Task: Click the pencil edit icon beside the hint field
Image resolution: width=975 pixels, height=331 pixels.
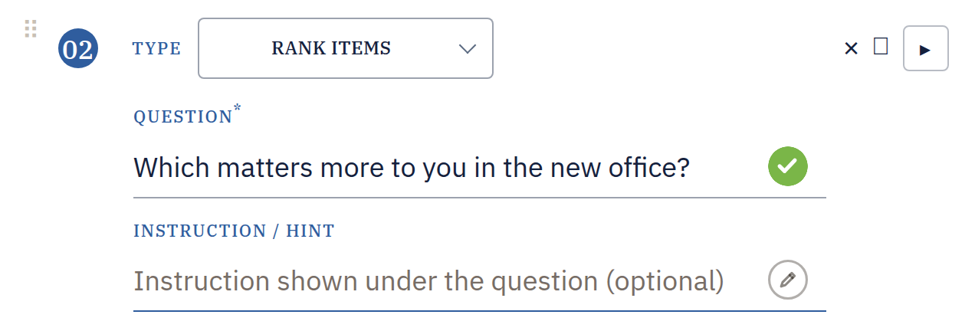Action: 788,280
